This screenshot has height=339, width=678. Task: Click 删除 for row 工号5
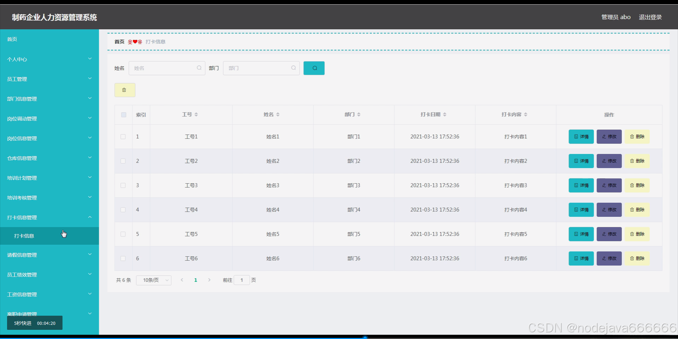click(637, 234)
